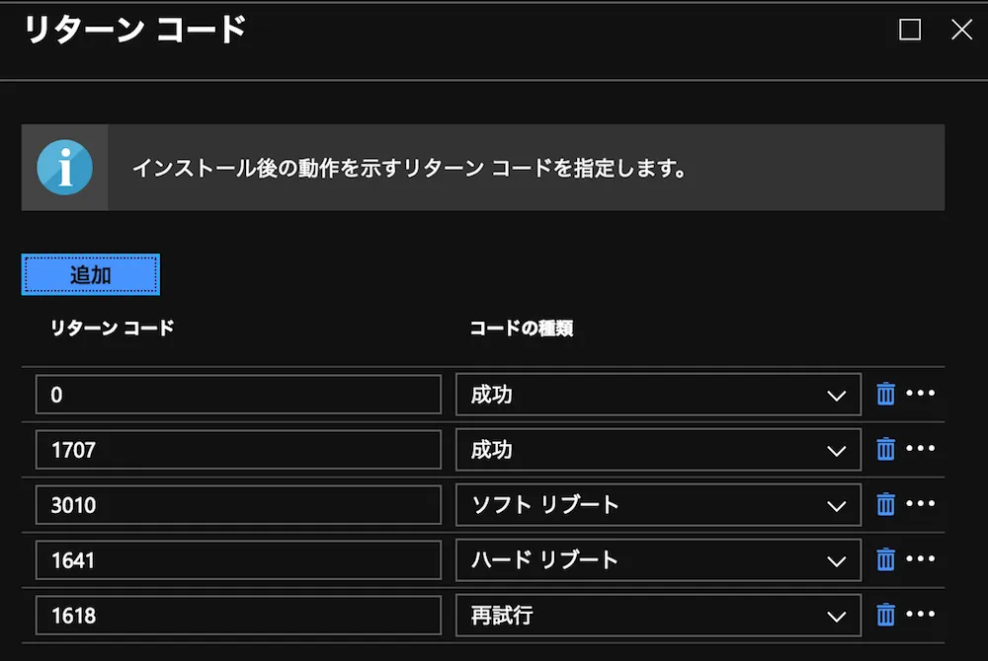Image resolution: width=988 pixels, height=661 pixels.
Task: Open more options for code 1707 row
Action: (x=920, y=449)
